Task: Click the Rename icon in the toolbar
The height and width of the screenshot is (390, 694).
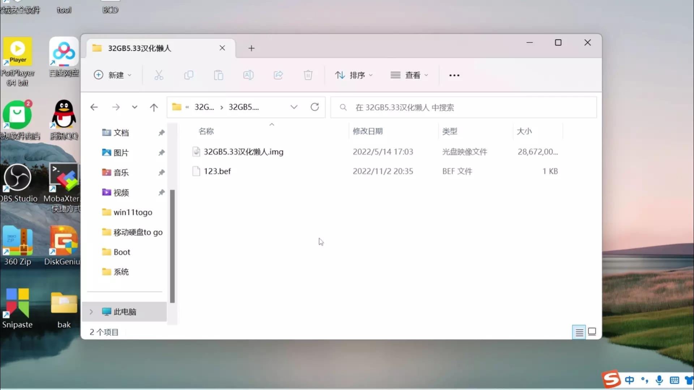Action: [x=248, y=75]
